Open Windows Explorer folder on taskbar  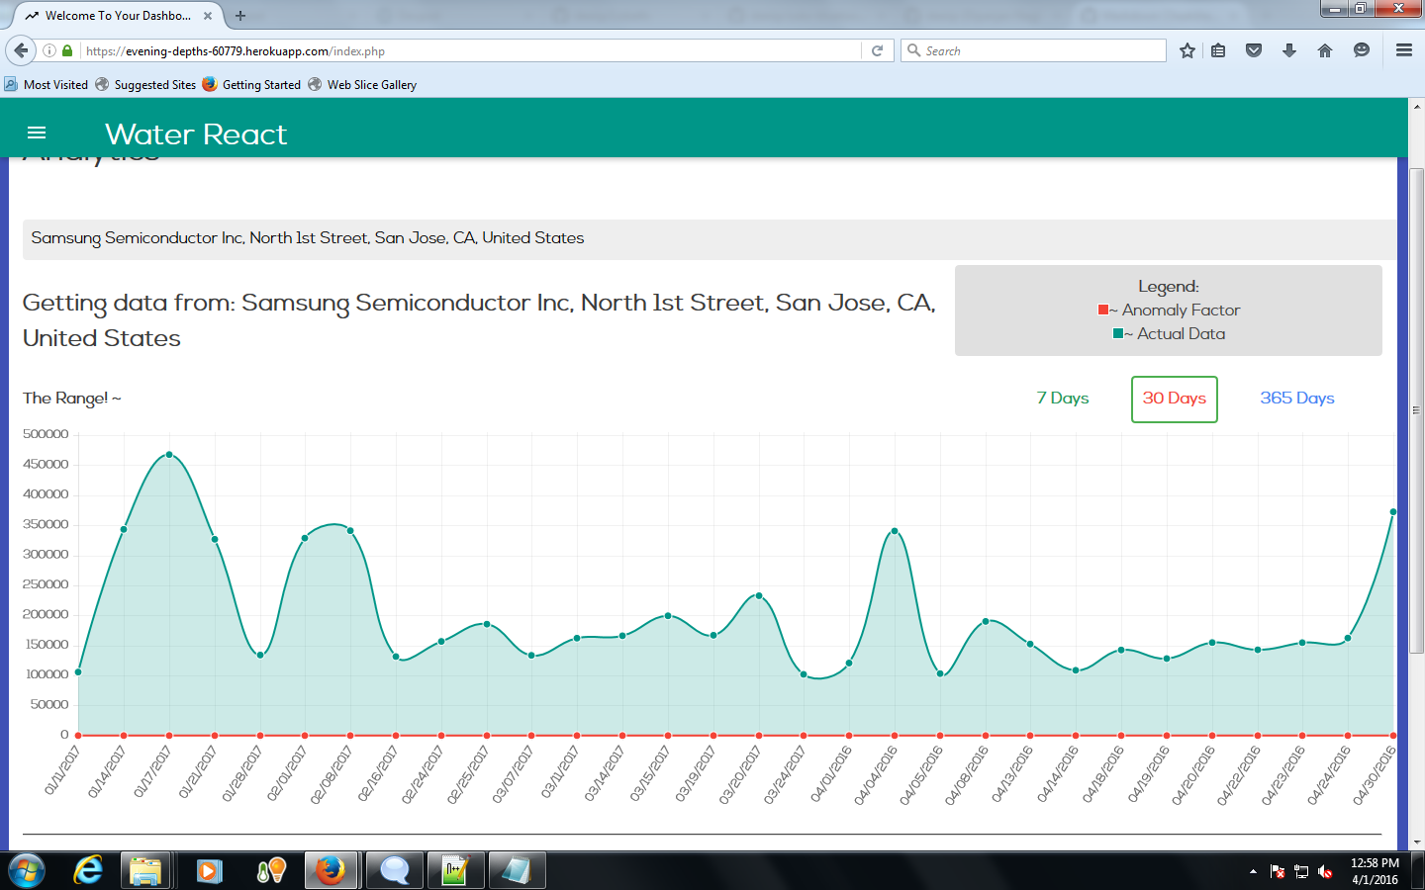click(145, 871)
